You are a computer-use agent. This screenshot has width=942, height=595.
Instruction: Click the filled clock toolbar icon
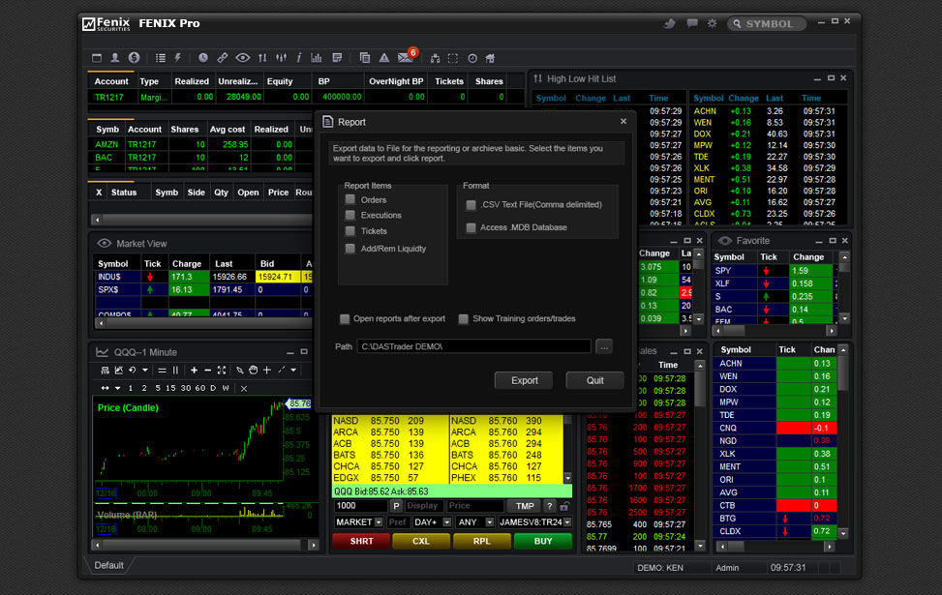(203, 58)
